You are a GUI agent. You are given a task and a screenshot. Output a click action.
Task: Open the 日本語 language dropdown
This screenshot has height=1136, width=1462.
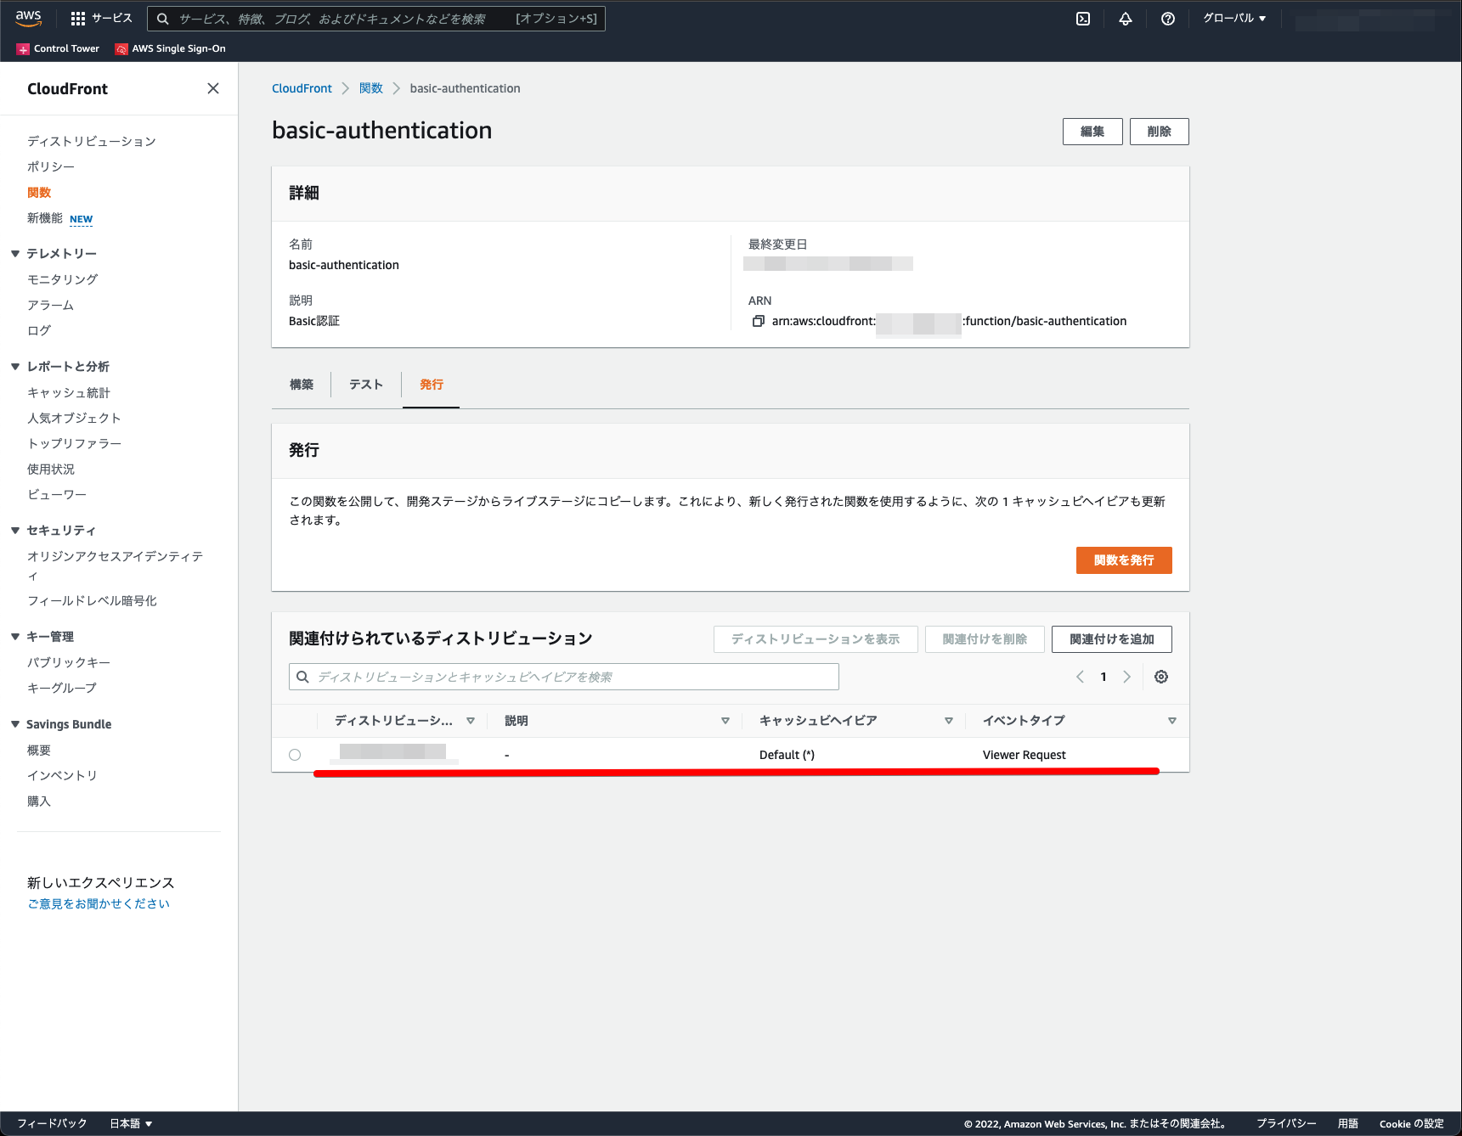[x=131, y=1123]
